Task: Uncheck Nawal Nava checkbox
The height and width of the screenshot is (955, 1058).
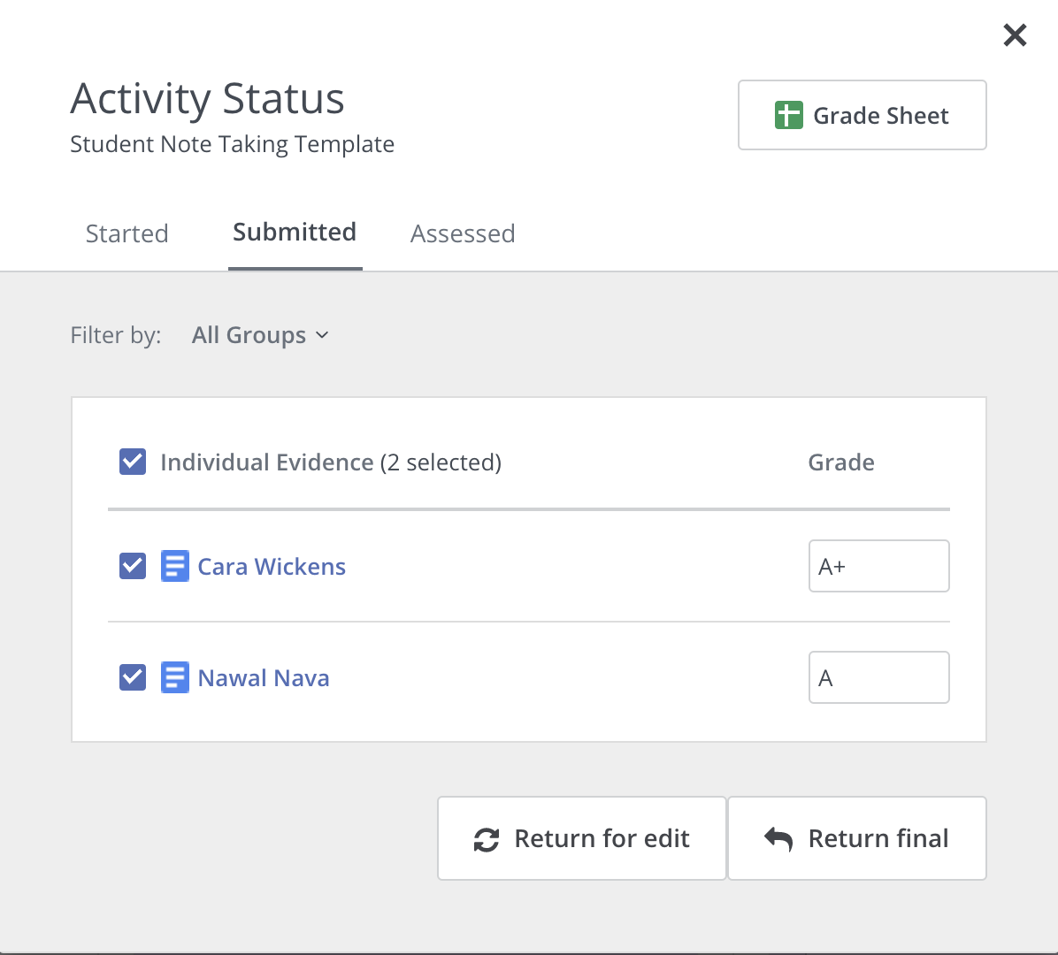Action: point(133,677)
